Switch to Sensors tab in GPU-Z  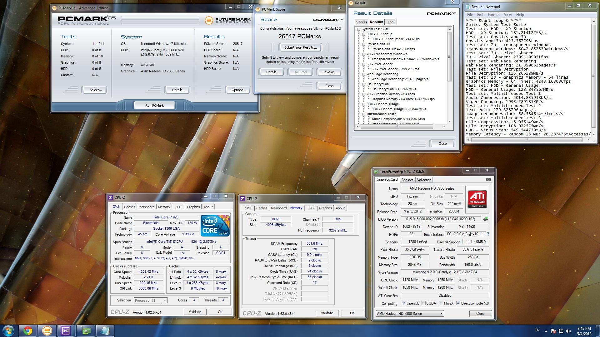(407, 180)
